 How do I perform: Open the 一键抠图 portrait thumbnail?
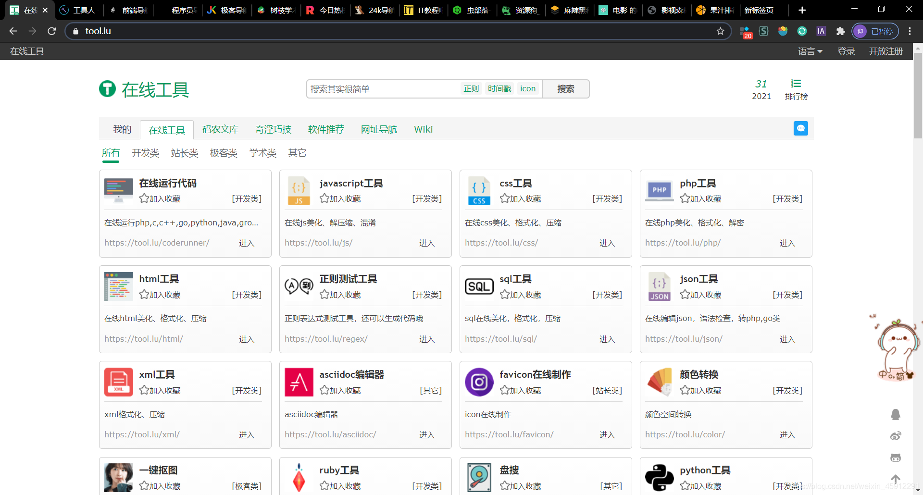point(119,478)
